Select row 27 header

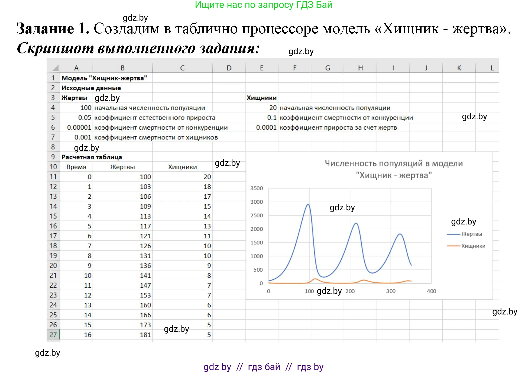pyautogui.click(x=53, y=335)
